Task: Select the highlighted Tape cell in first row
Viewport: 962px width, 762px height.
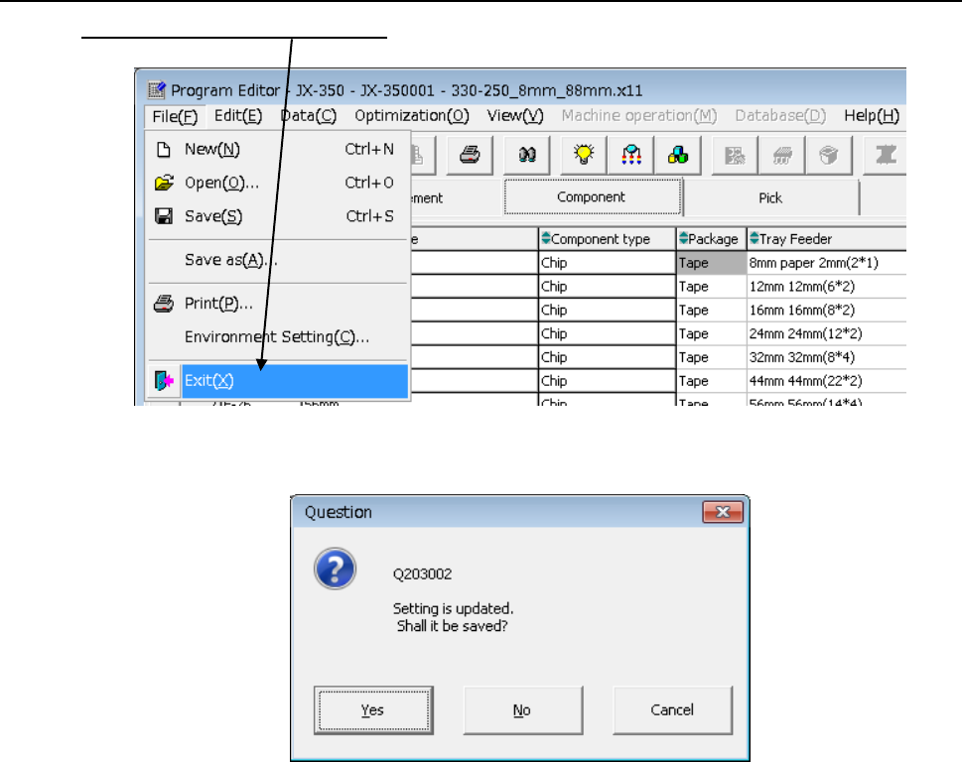Action: pyautogui.click(x=711, y=263)
